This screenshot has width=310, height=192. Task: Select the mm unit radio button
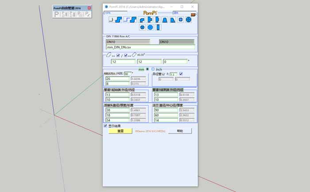[147, 69]
